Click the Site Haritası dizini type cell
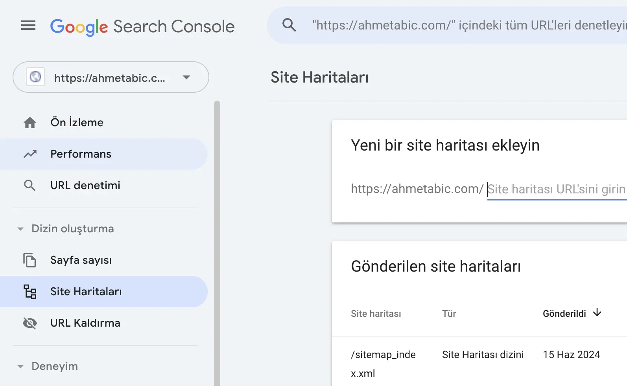This screenshot has height=386, width=627. pyautogui.click(x=483, y=355)
